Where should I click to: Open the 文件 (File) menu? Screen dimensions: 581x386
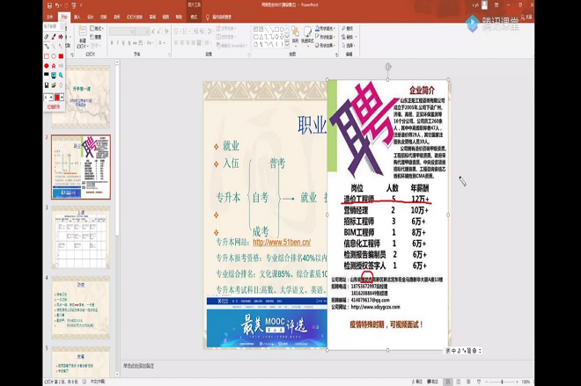(x=49, y=17)
